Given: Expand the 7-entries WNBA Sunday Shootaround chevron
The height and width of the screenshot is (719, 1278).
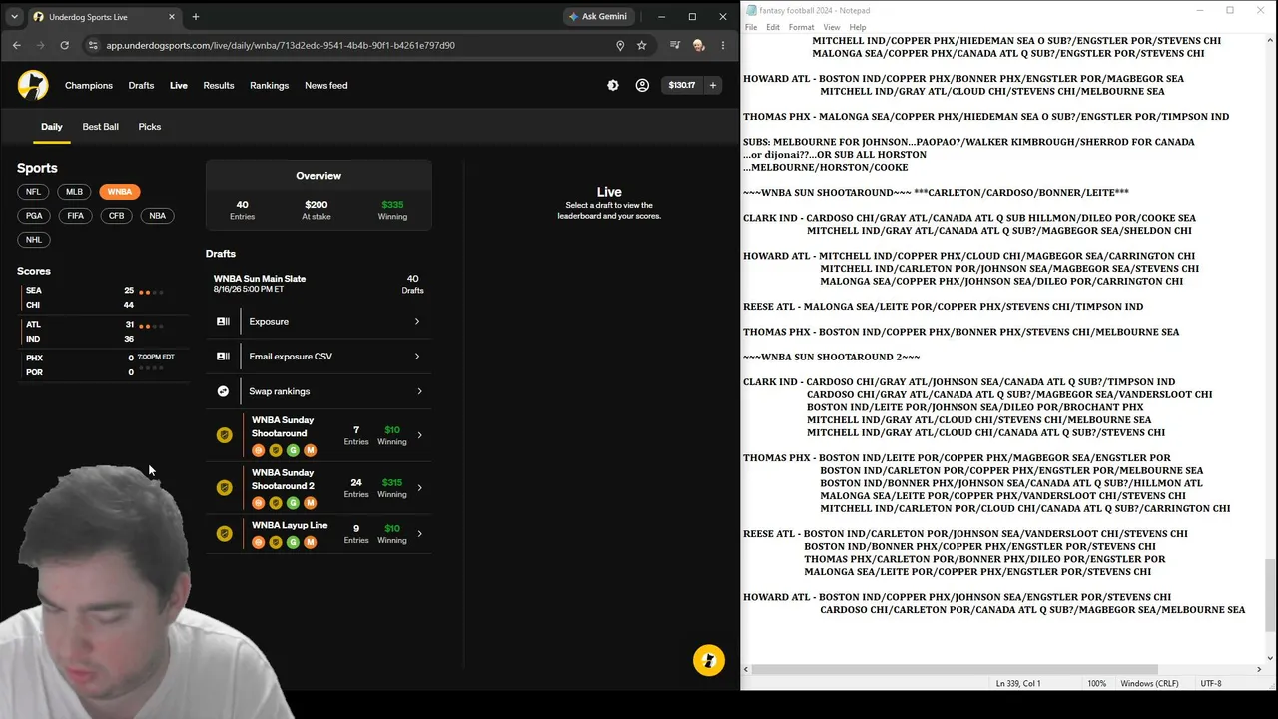Looking at the screenshot, I should 419,435.
